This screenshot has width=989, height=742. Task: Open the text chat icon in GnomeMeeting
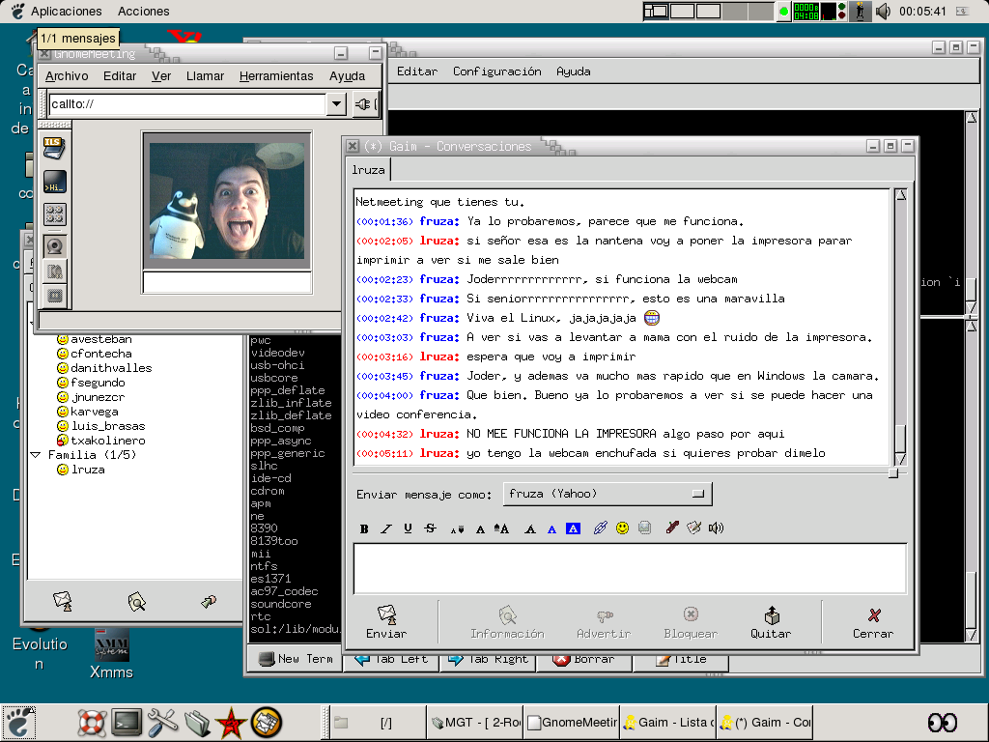54,183
